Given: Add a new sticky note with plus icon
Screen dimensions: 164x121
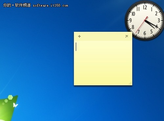Looking at the screenshot, I should (79, 36).
